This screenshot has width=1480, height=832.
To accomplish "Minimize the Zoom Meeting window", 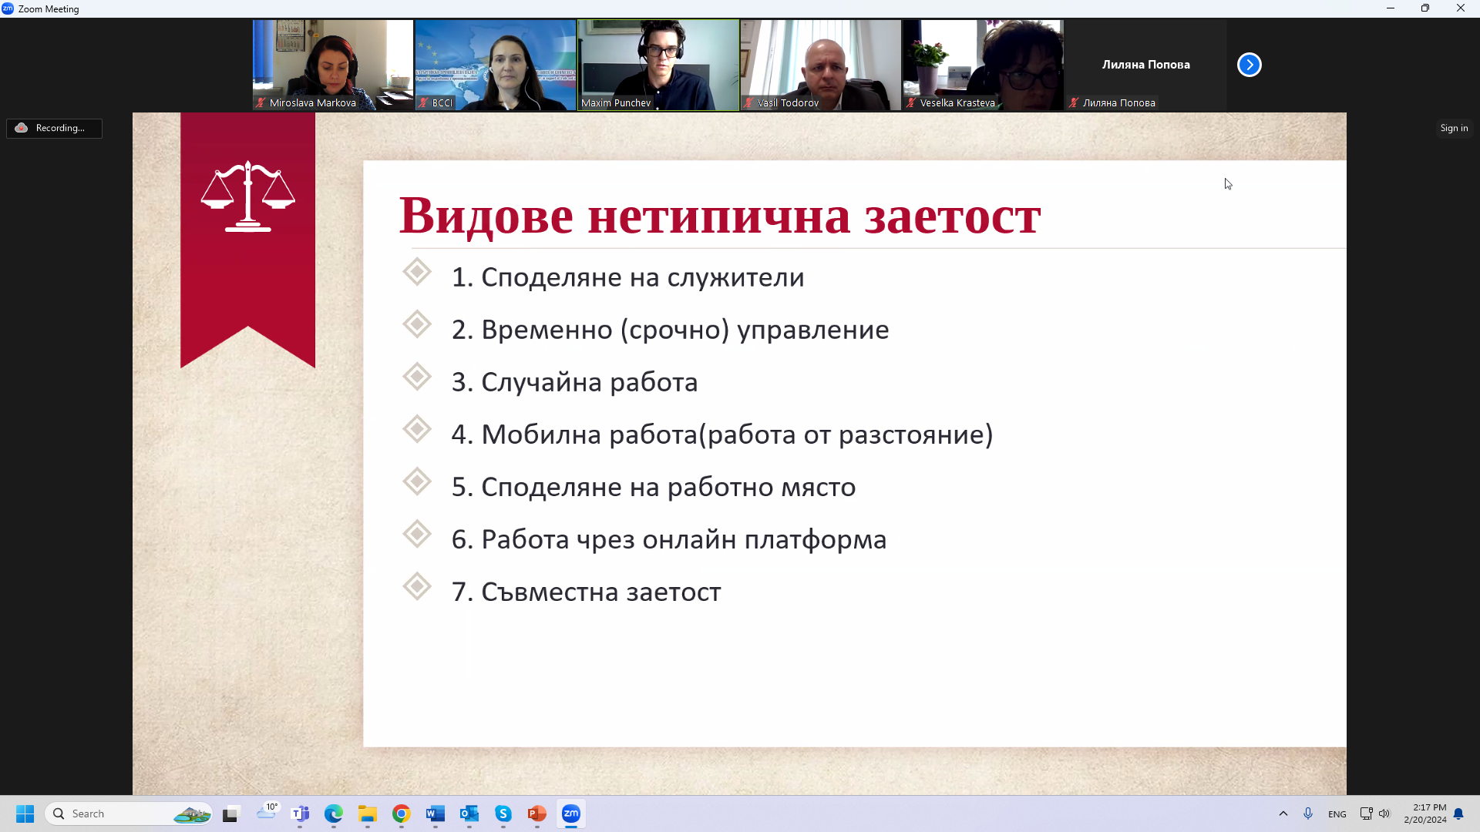I will 1391,8.
